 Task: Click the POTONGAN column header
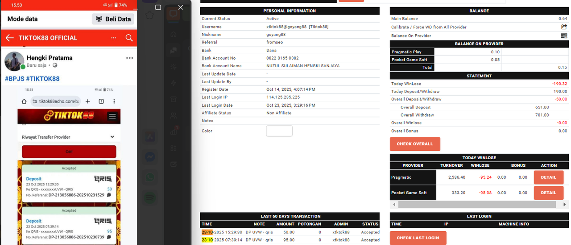(310, 224)
